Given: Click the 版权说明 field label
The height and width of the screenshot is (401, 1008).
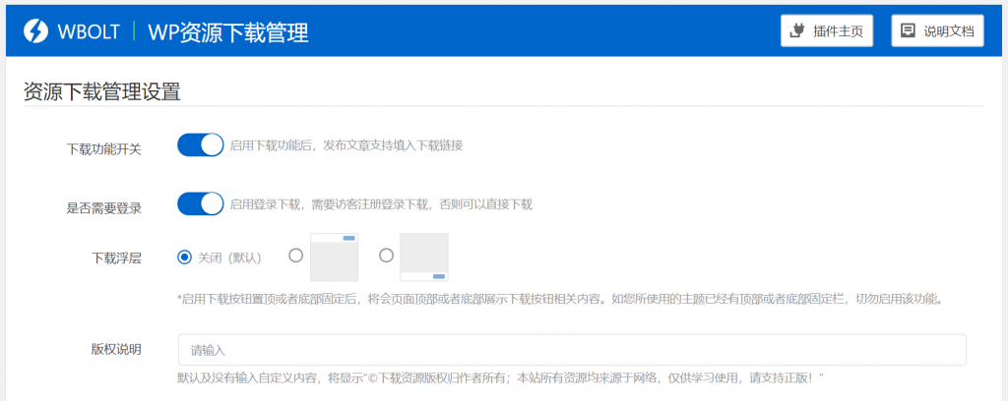Looking at the screenshot, I should point(116,350).
